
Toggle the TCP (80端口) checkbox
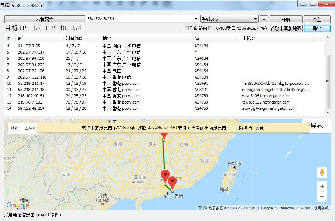click(x=211, y=28)
